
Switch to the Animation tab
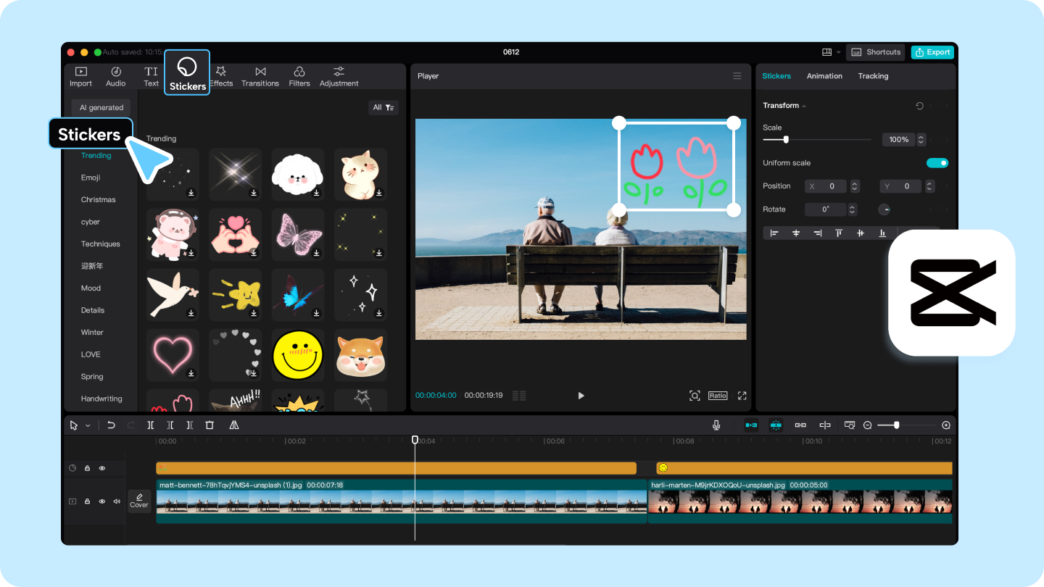coord(824,75)
